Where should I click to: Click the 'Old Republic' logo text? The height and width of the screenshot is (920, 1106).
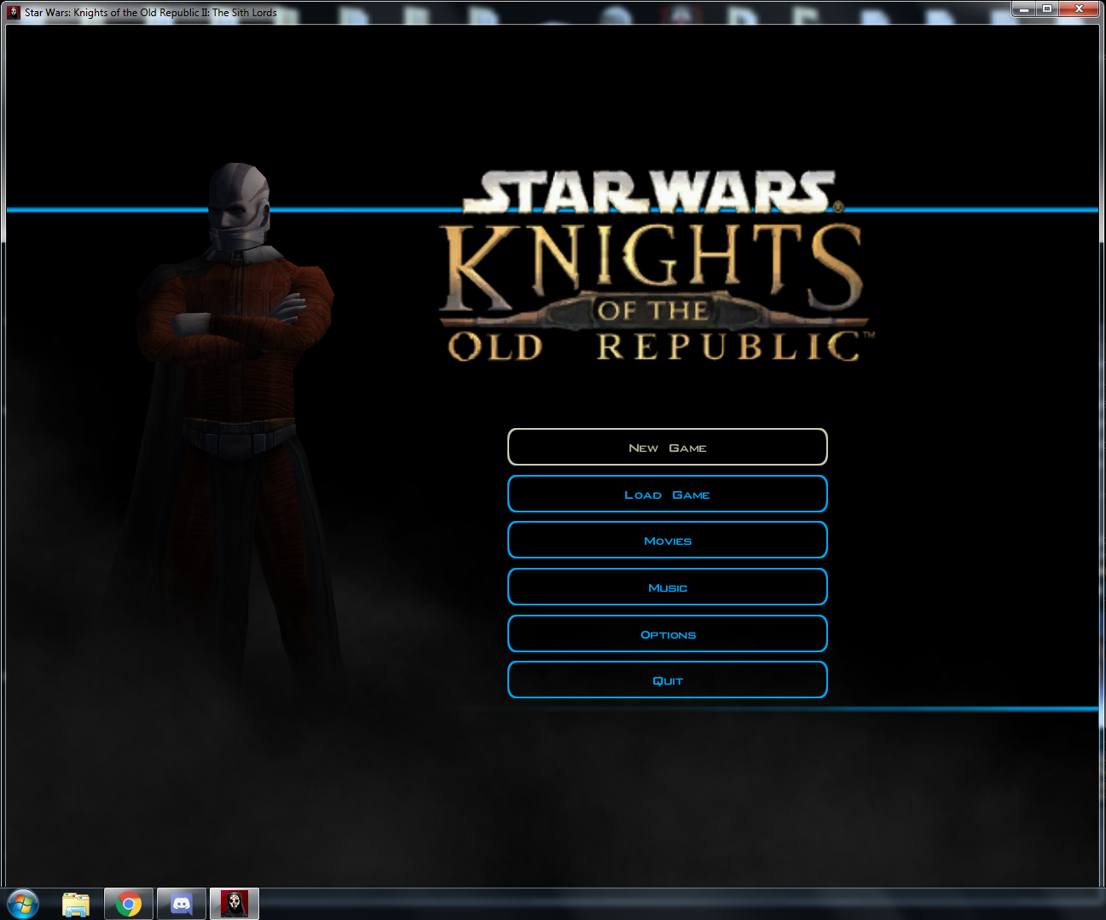[x=657, y=347]
